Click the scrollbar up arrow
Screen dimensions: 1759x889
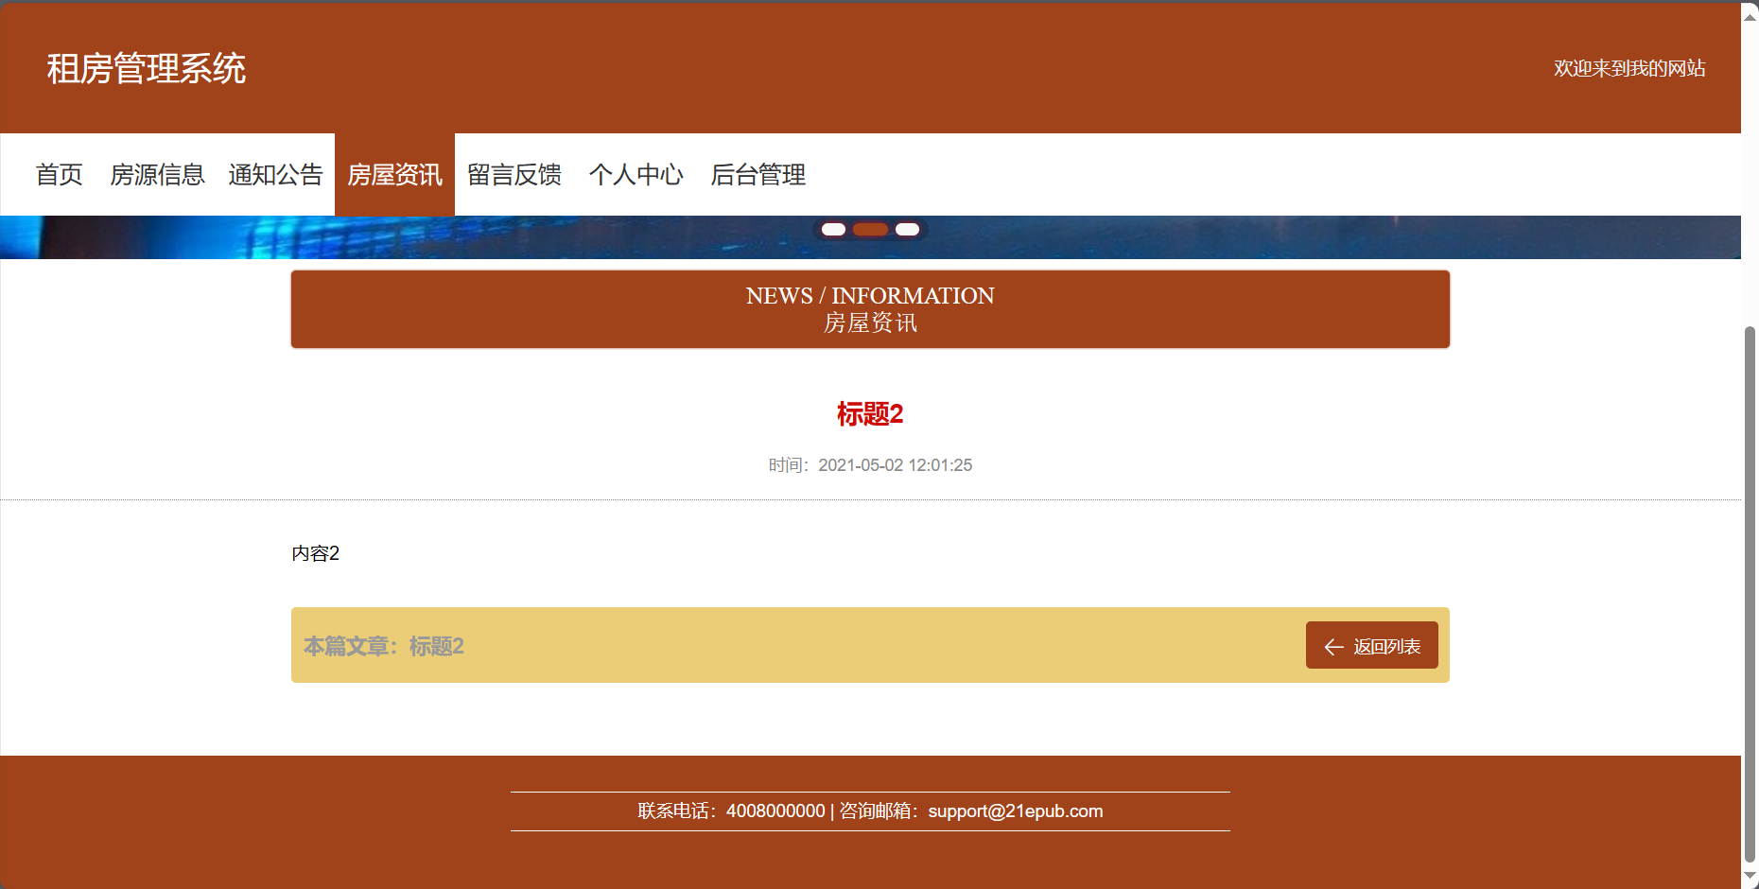pos(1750,16)
